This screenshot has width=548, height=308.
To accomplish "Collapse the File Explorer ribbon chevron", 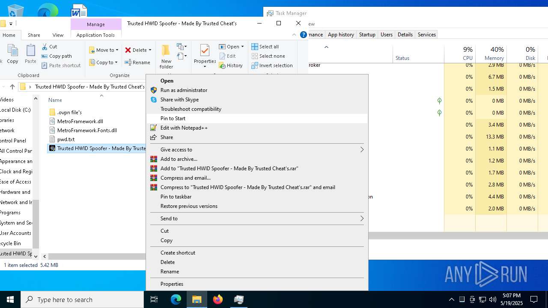I will coord(294,35).
